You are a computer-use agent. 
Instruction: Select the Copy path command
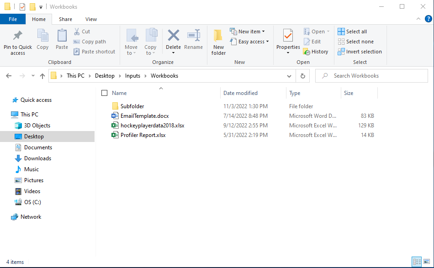(x=90, y=42)
